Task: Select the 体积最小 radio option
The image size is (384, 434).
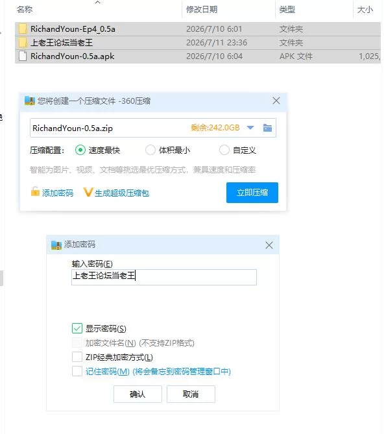Action: pyautogui.click(x=150, y=151)
